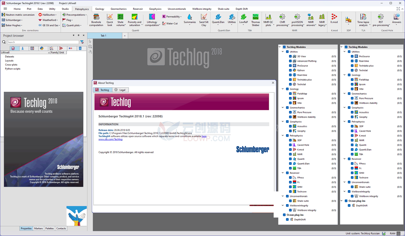This screenshot has width=405, height=236.
Task: Open the www.slb.com/Techlog link
Action: click(x=110, y=139)
